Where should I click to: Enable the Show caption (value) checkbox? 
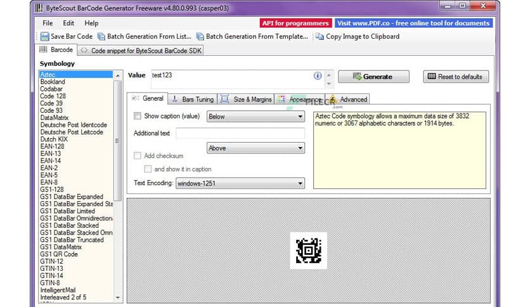137,116
